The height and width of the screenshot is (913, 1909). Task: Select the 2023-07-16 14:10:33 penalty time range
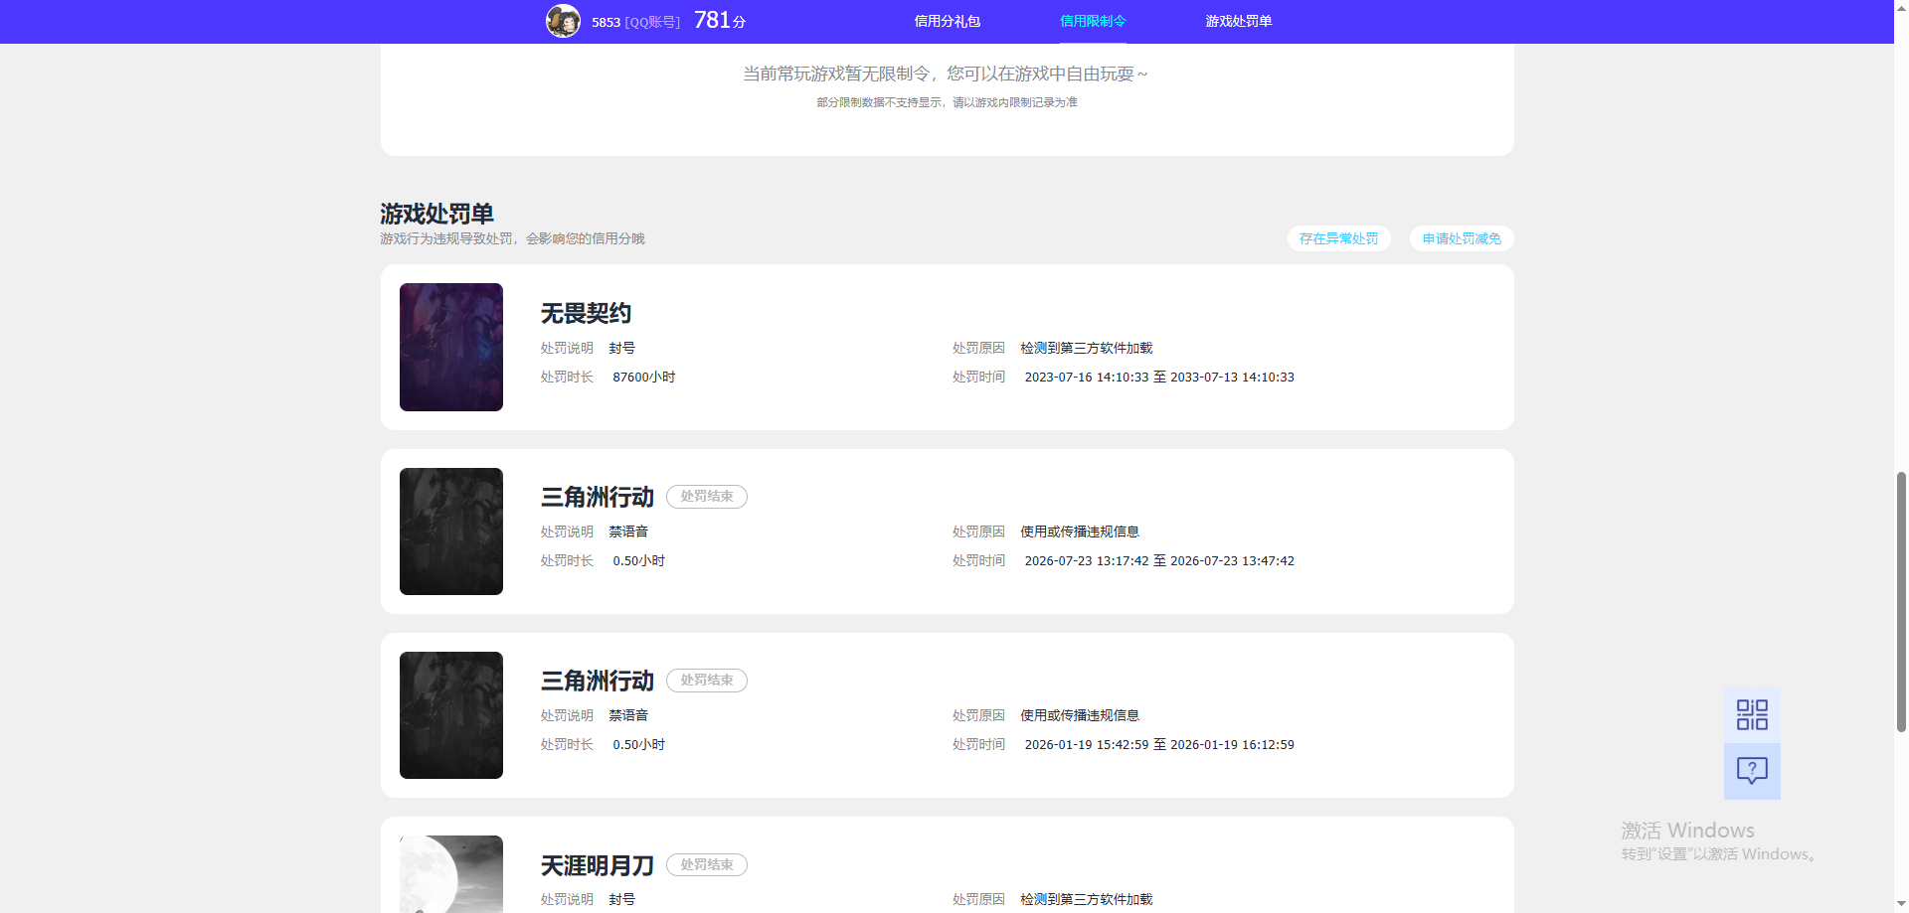click(1159, 378)
